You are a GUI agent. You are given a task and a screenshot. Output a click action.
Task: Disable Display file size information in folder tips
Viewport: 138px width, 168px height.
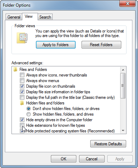tap(22, 92)
